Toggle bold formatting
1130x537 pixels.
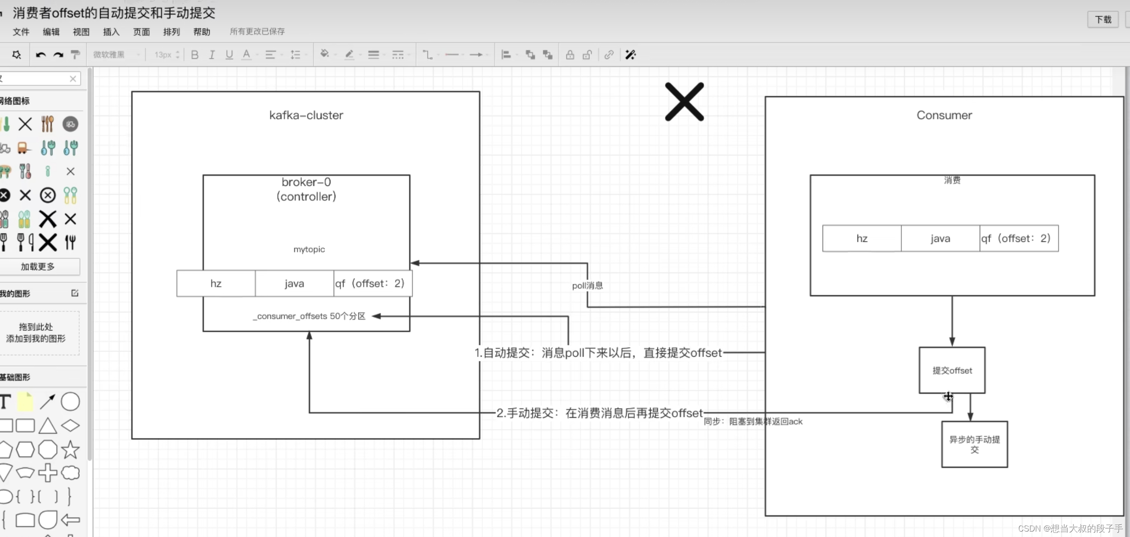pyautogui.click(x=195, y=55)
